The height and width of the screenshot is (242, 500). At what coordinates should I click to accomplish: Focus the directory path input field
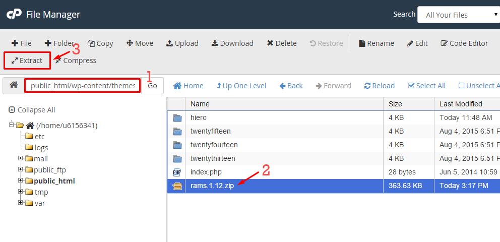[83, 86]
